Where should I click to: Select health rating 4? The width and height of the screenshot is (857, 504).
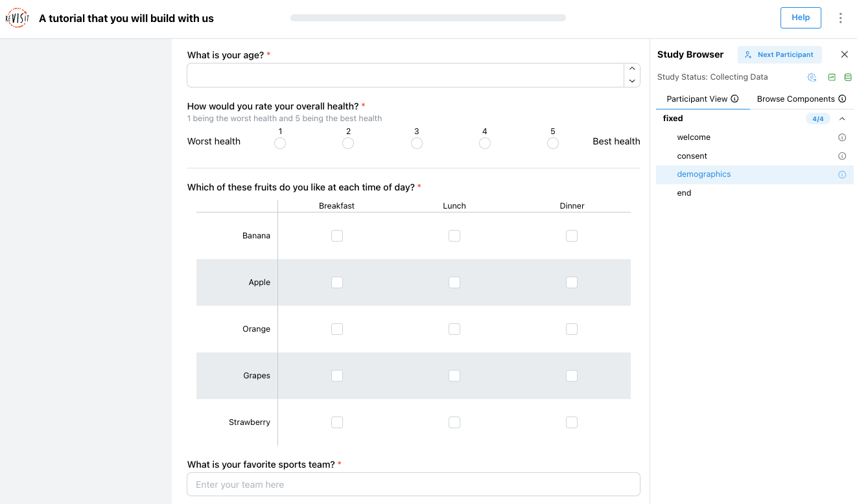[x=485, y=143]
